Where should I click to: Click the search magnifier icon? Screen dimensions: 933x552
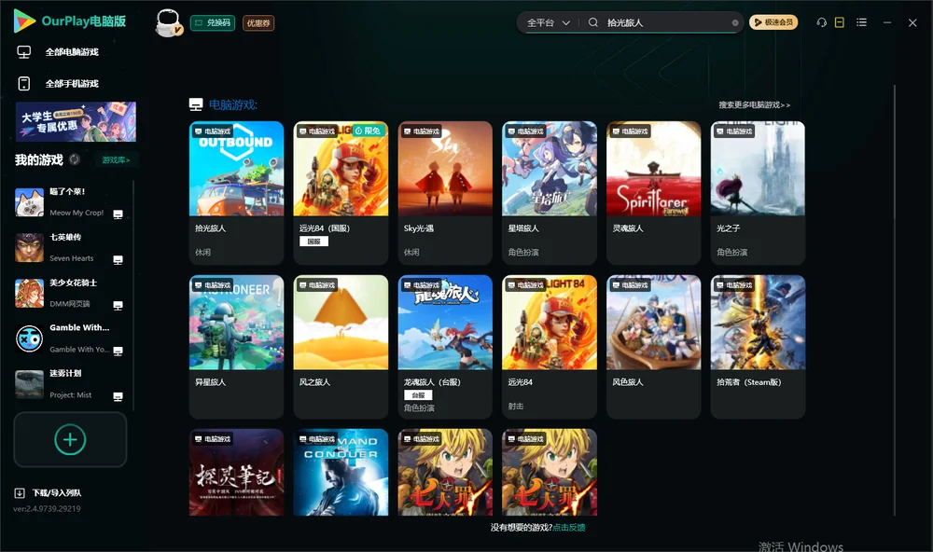pyautogui.click(x=593, y=22)
